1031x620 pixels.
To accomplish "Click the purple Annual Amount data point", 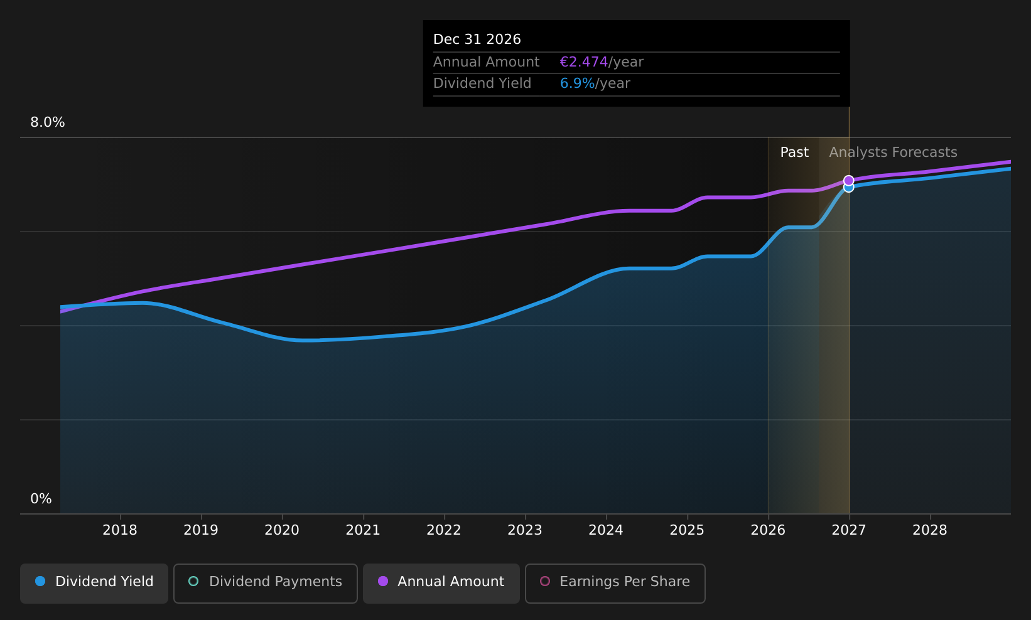I will pos(848,180).
